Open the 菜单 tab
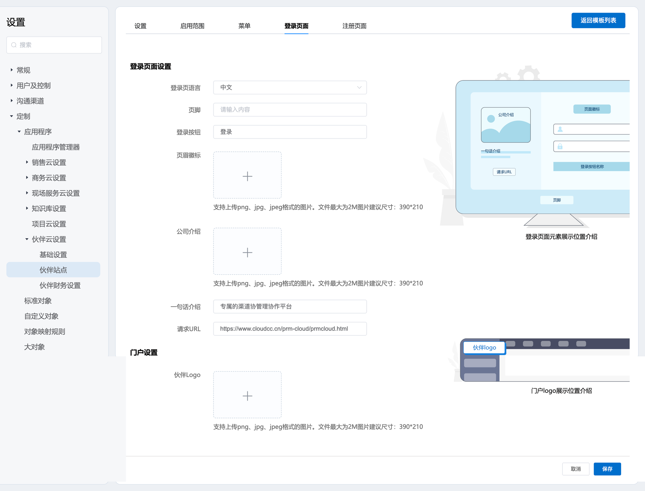 [x=244, y=26]
